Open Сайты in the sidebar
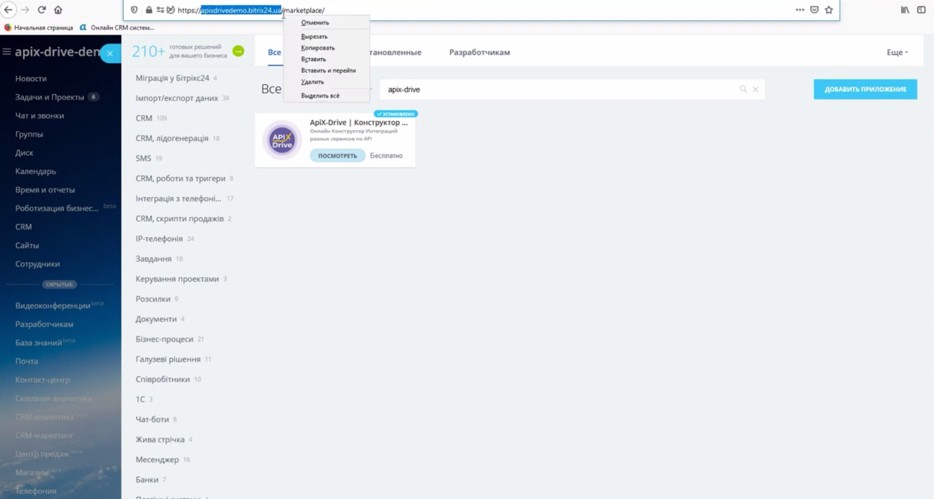The image size is (934, 499). tap(27, 246)
